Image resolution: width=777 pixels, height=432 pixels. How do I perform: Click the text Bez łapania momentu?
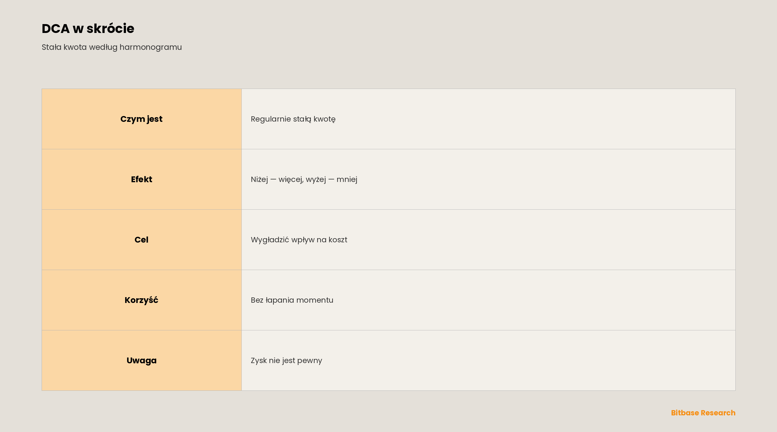coord(292,300)
